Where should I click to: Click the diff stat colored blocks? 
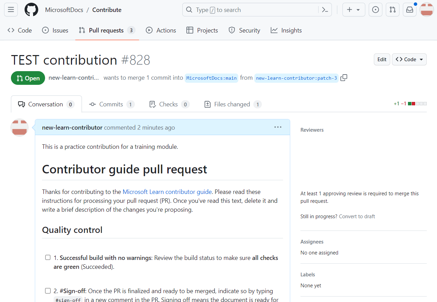tap(417, 103)
